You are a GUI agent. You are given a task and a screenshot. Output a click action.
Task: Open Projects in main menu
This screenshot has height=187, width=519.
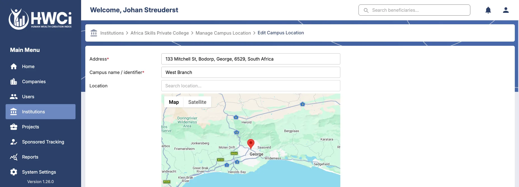click(x=41, y=127)
